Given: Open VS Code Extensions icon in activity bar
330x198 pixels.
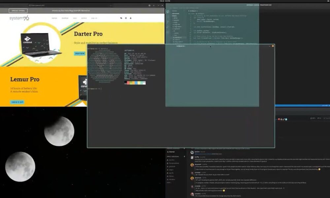Looking at the screenshot, I should (x=168, y=32).
